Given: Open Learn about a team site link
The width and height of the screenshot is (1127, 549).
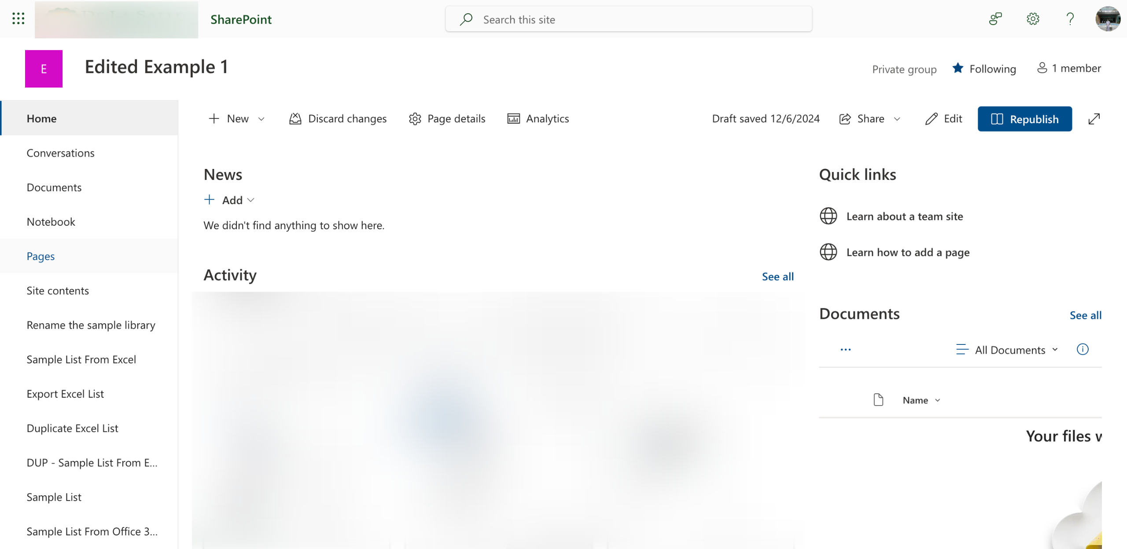Looking at the screenshot, I should 904,216.
